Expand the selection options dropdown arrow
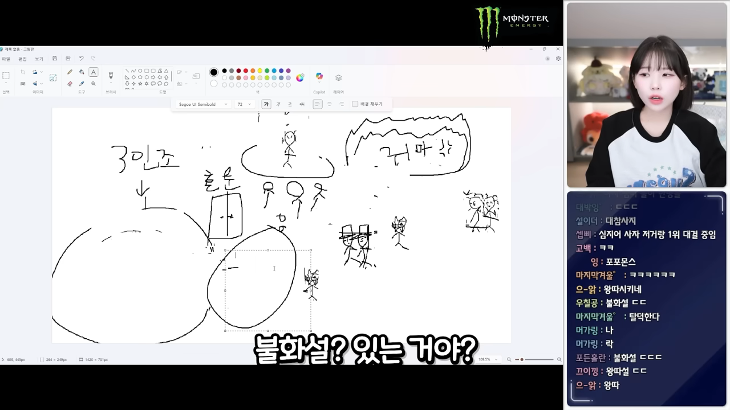 pos(6,83)
